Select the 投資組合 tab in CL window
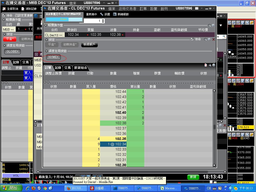Screen dimensions: 256x192 [80, 68]
